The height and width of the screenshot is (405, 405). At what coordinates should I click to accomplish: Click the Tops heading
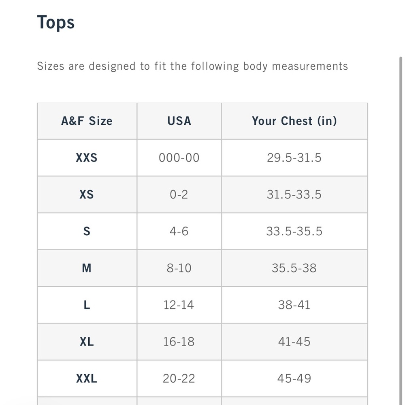[x=56, y=23]
